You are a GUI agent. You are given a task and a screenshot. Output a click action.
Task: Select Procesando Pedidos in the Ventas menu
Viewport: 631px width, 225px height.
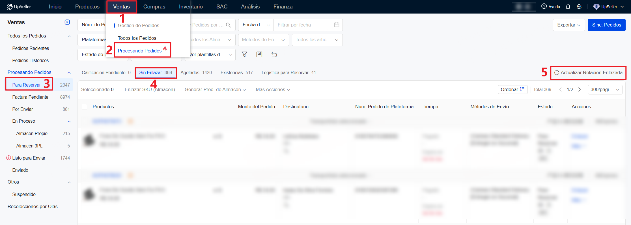140,51
